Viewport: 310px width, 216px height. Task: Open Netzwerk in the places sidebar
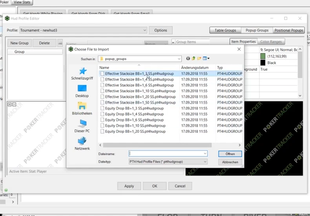82,144
